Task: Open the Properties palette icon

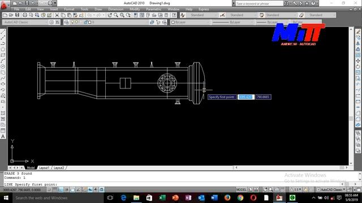Action: tap(136, 15)
